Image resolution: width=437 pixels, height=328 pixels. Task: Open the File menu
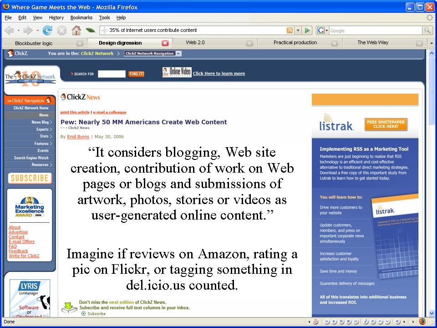click(x=8, y=18)
